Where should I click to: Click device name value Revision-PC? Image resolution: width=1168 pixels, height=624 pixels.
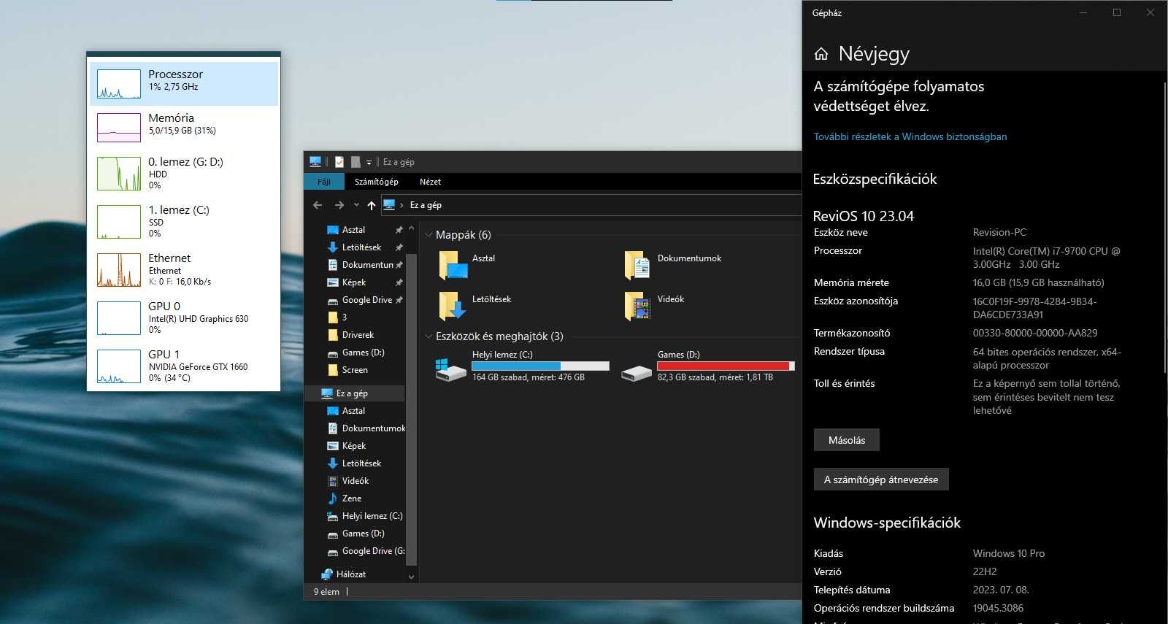coord(999,232)
